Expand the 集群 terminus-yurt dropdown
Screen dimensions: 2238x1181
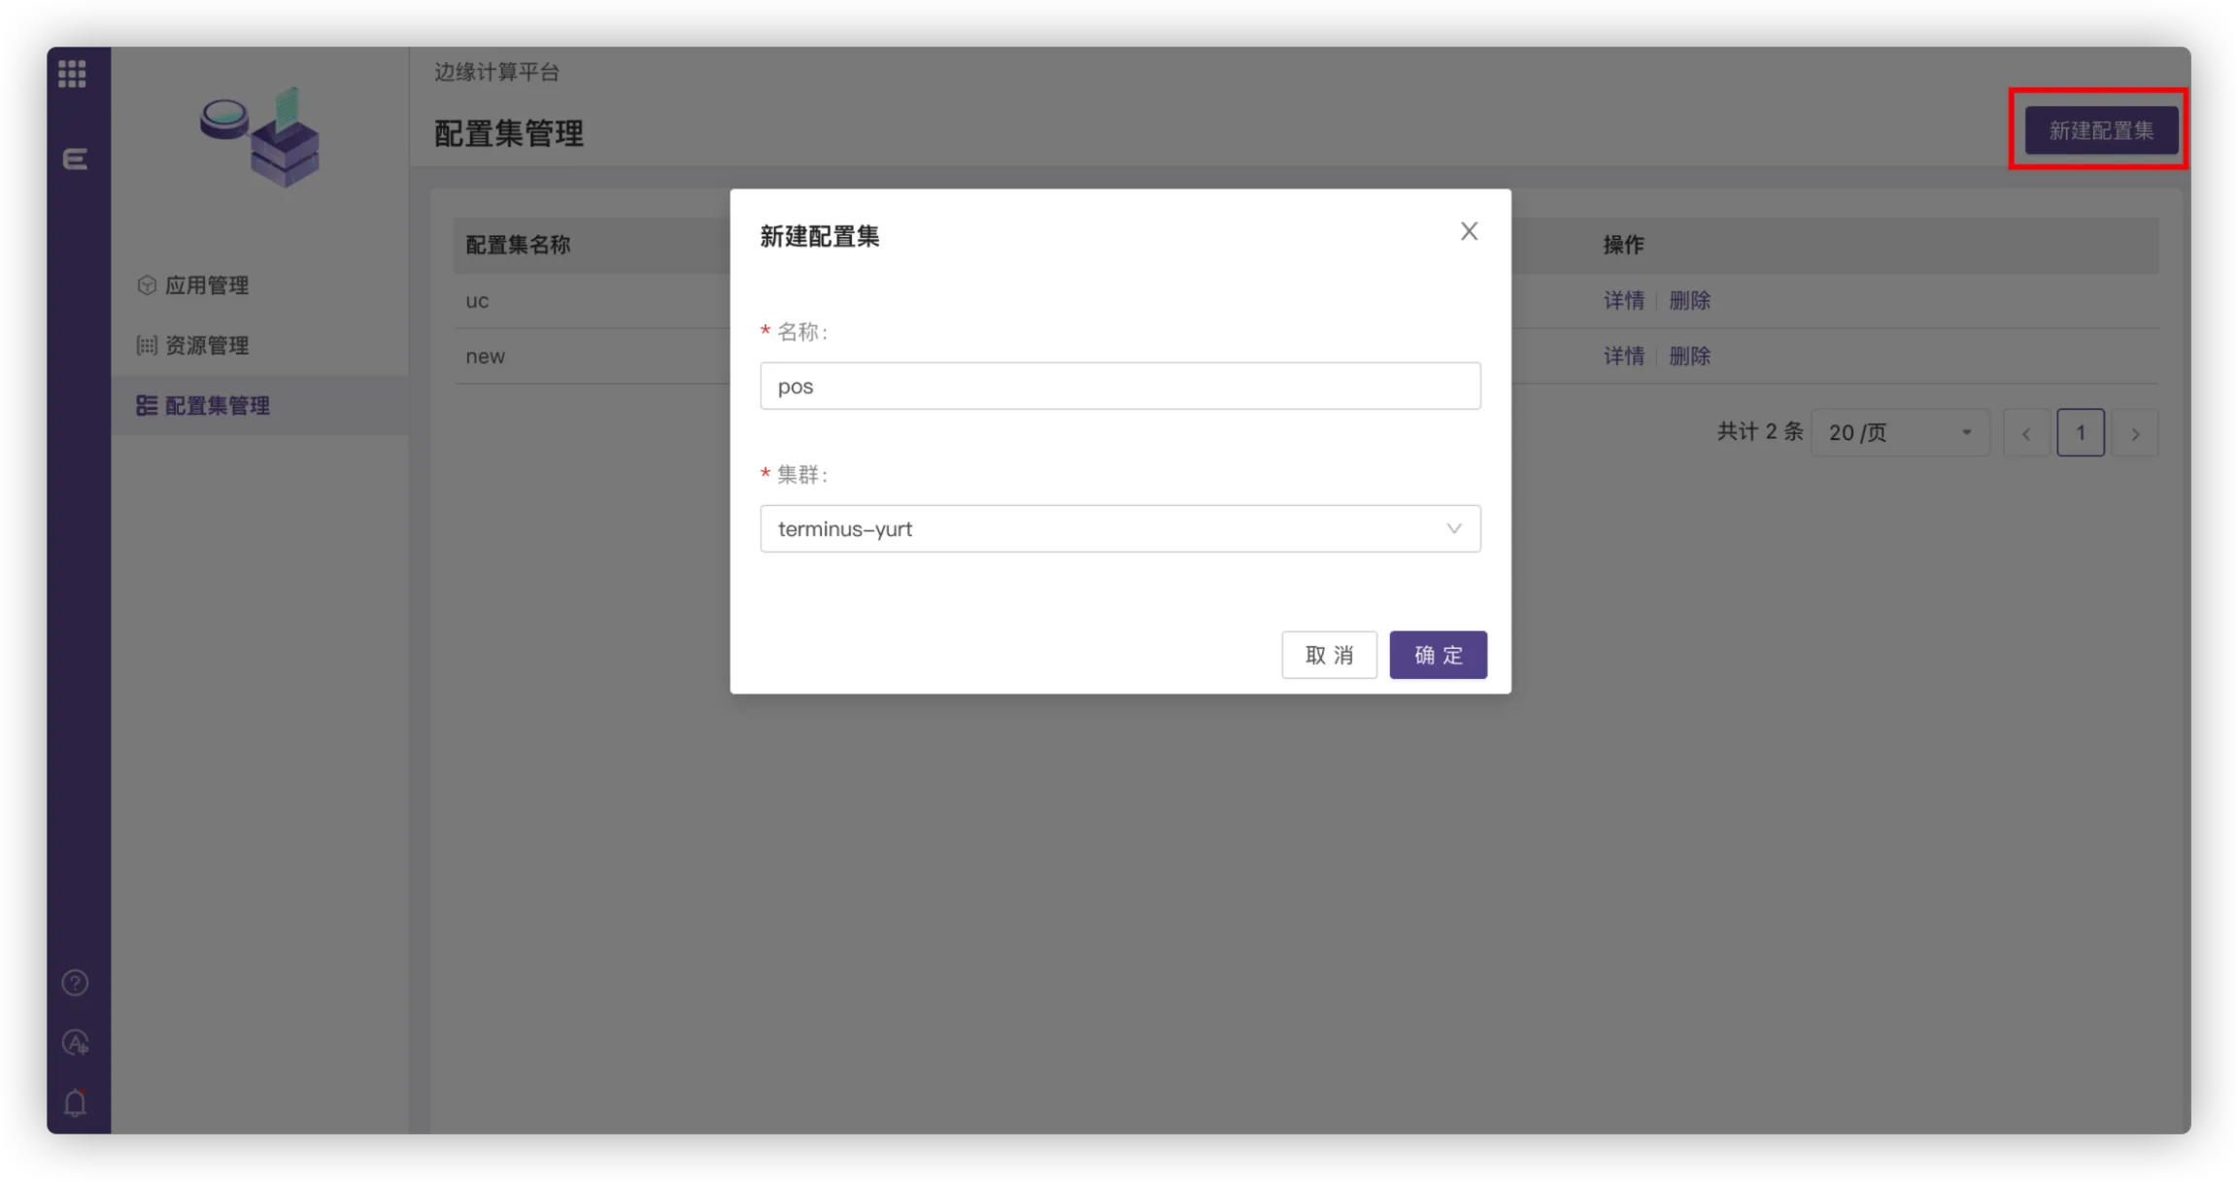coord(1120,529)
